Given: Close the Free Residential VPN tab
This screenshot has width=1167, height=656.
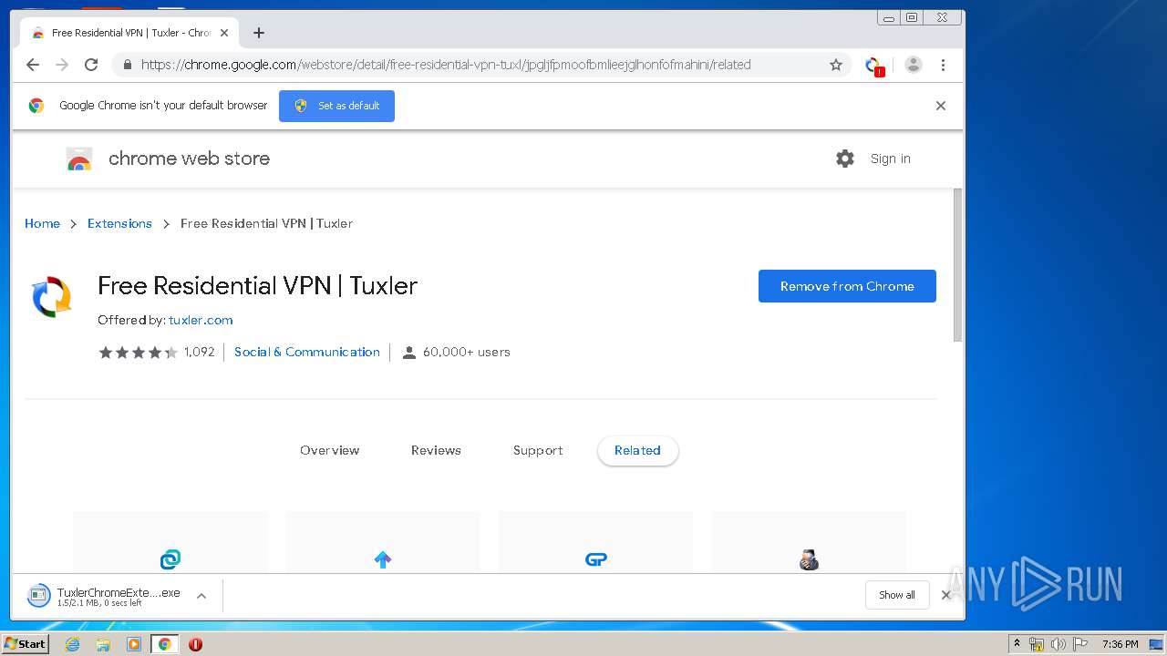Looking at the screenshot, I should [224, 33].
